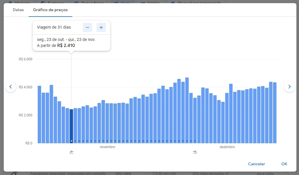The height and width of the screenshot is (175, 299).
Task: Switch to the Datas tab
Action: pos(18,10)
